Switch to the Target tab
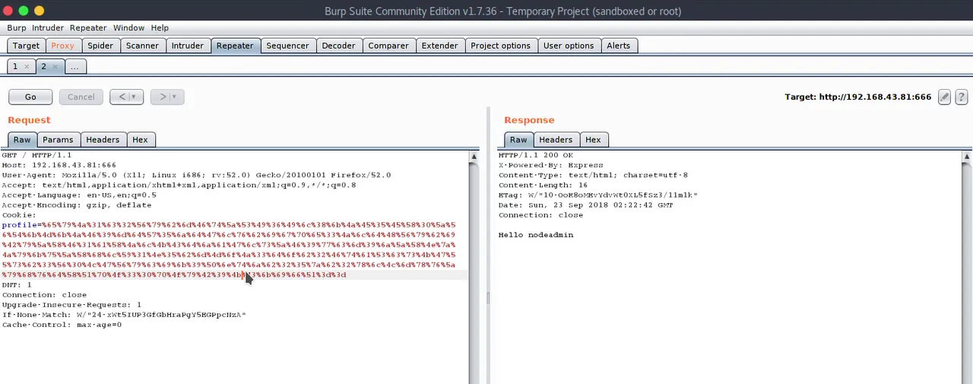 (26, 46)
